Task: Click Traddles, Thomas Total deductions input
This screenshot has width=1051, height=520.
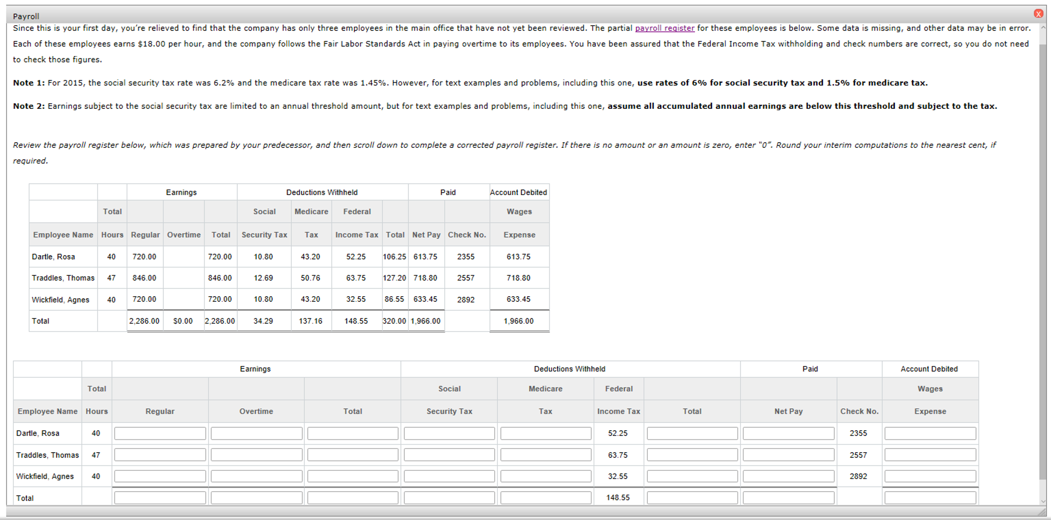Action: 692,455
